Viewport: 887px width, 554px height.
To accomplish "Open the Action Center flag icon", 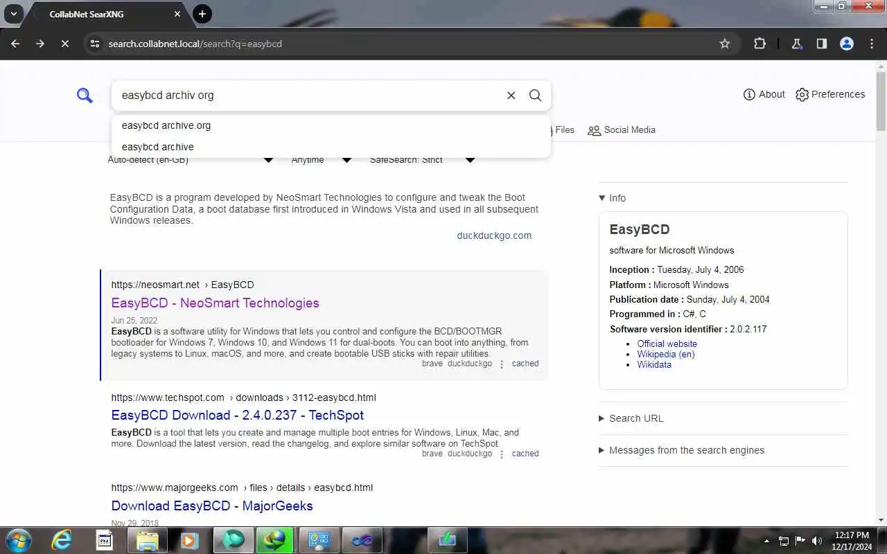I will click(800, 541).
